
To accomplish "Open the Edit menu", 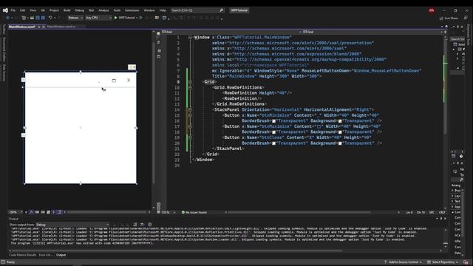I will (23, 10).
